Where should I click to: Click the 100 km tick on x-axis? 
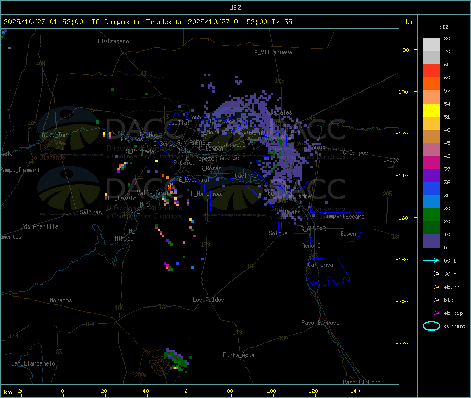(271, 391)
